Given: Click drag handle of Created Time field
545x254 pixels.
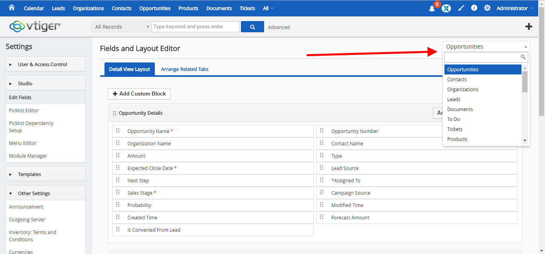Looking at the screenshot, I should point(118,217).
